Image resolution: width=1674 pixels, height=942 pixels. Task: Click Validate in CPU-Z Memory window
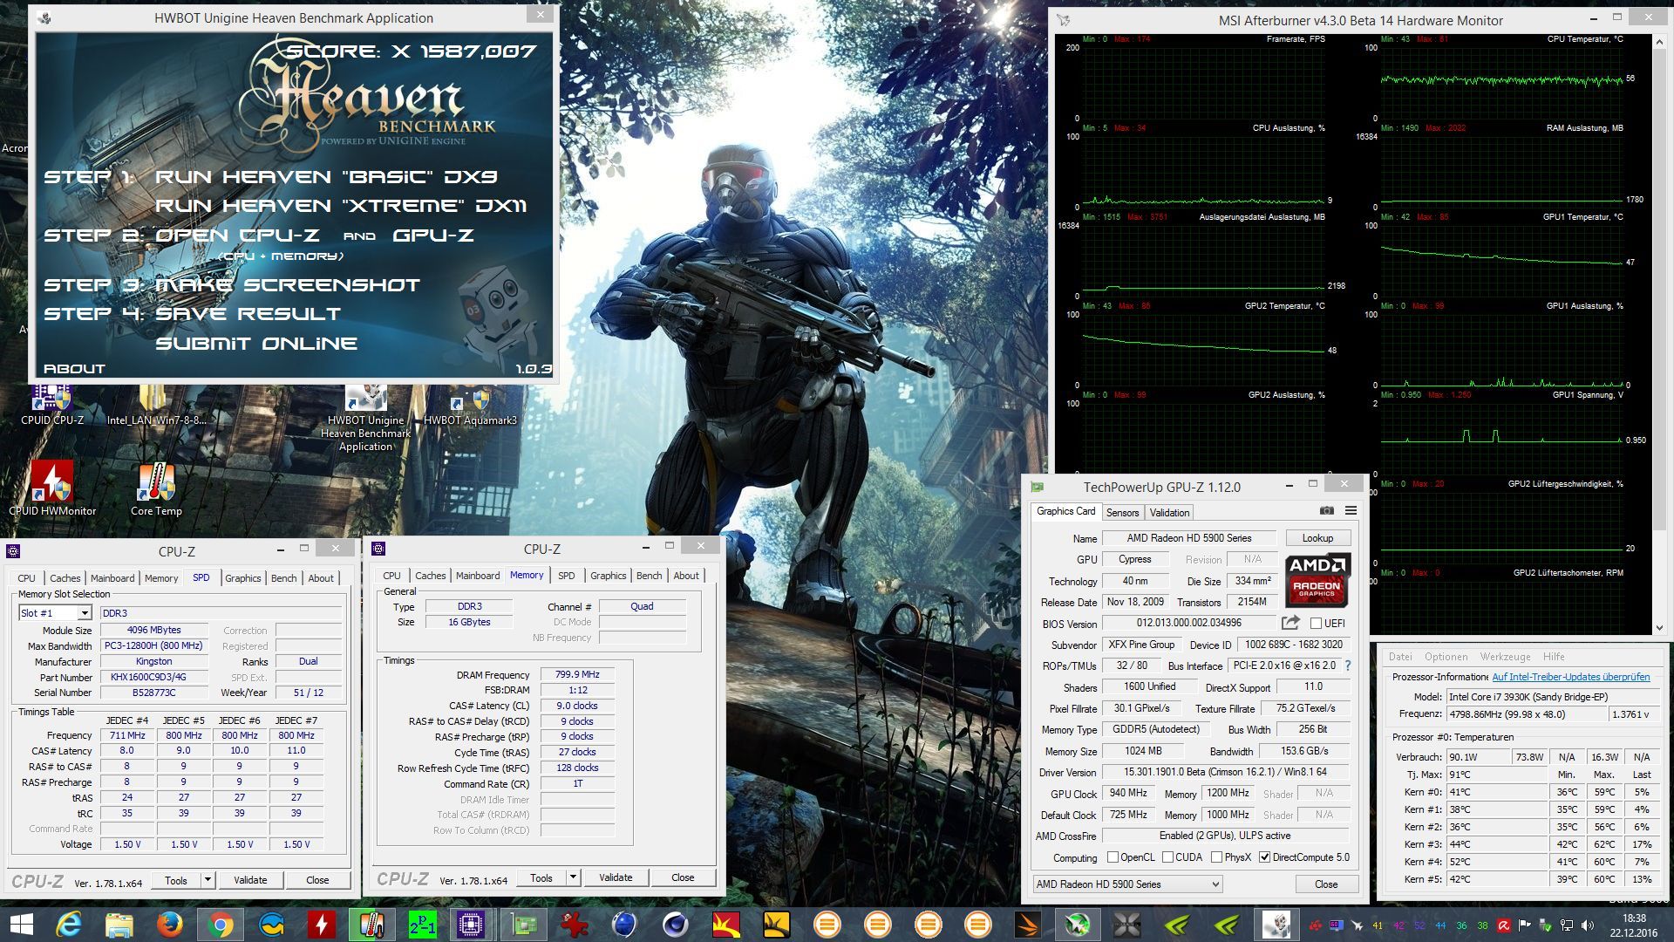pyautogui.click(x=616, y=877)
